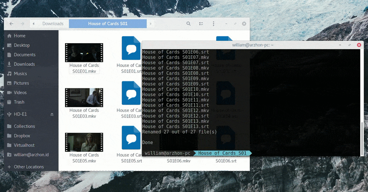Show earlier path segments in the breadcrumb
Screen dimensions: 368x192
pos(33,24)
